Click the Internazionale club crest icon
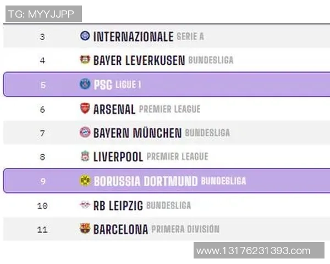330x264 pixels. 85,36
